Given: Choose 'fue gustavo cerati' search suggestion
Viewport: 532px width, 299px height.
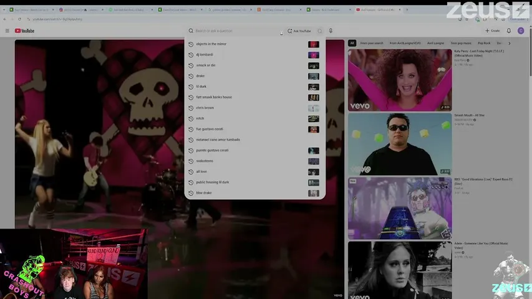Looking at the screenshot, I should [x=254, y=129].
